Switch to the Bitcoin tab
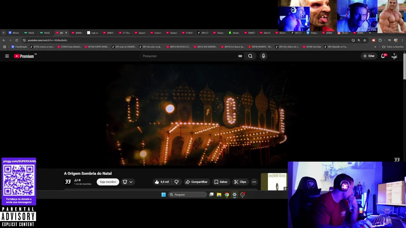The image size is (406, 228). 14,33
